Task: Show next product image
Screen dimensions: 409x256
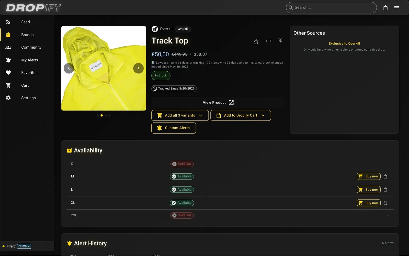Action: tap(138, 68)
